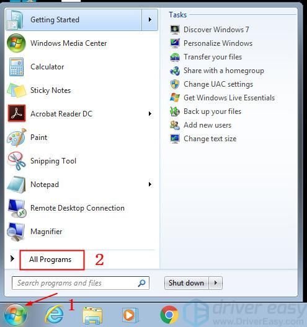The width and height of the screenshot is (307, 327).
Task: Expand the Acrobat Reader DC jump list arrow
Action: point(149,114)
